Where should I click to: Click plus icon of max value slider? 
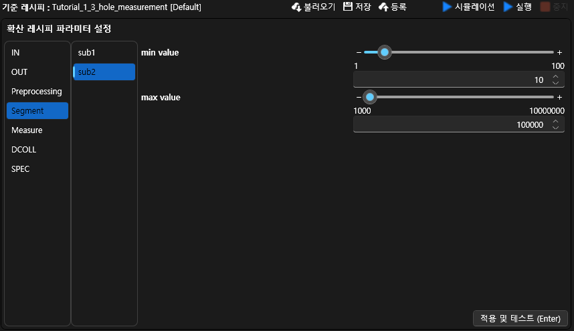(x=559, y=97)
